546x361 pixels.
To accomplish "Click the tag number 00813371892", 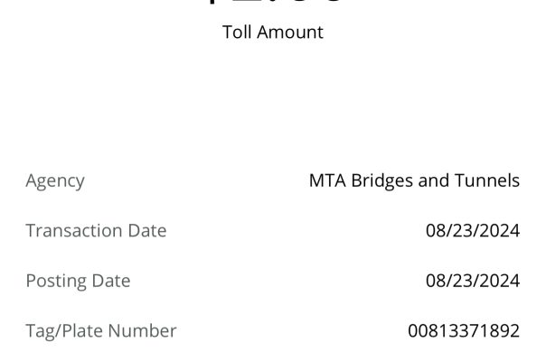I will [464, 330].
